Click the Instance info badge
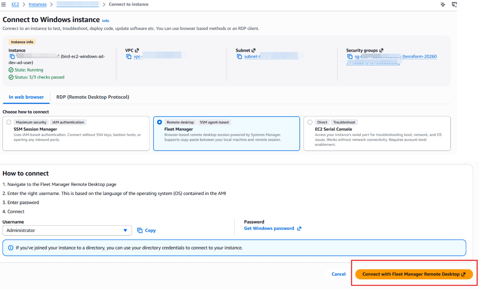Viewport: 494px width, 291px height. [22, 42]
